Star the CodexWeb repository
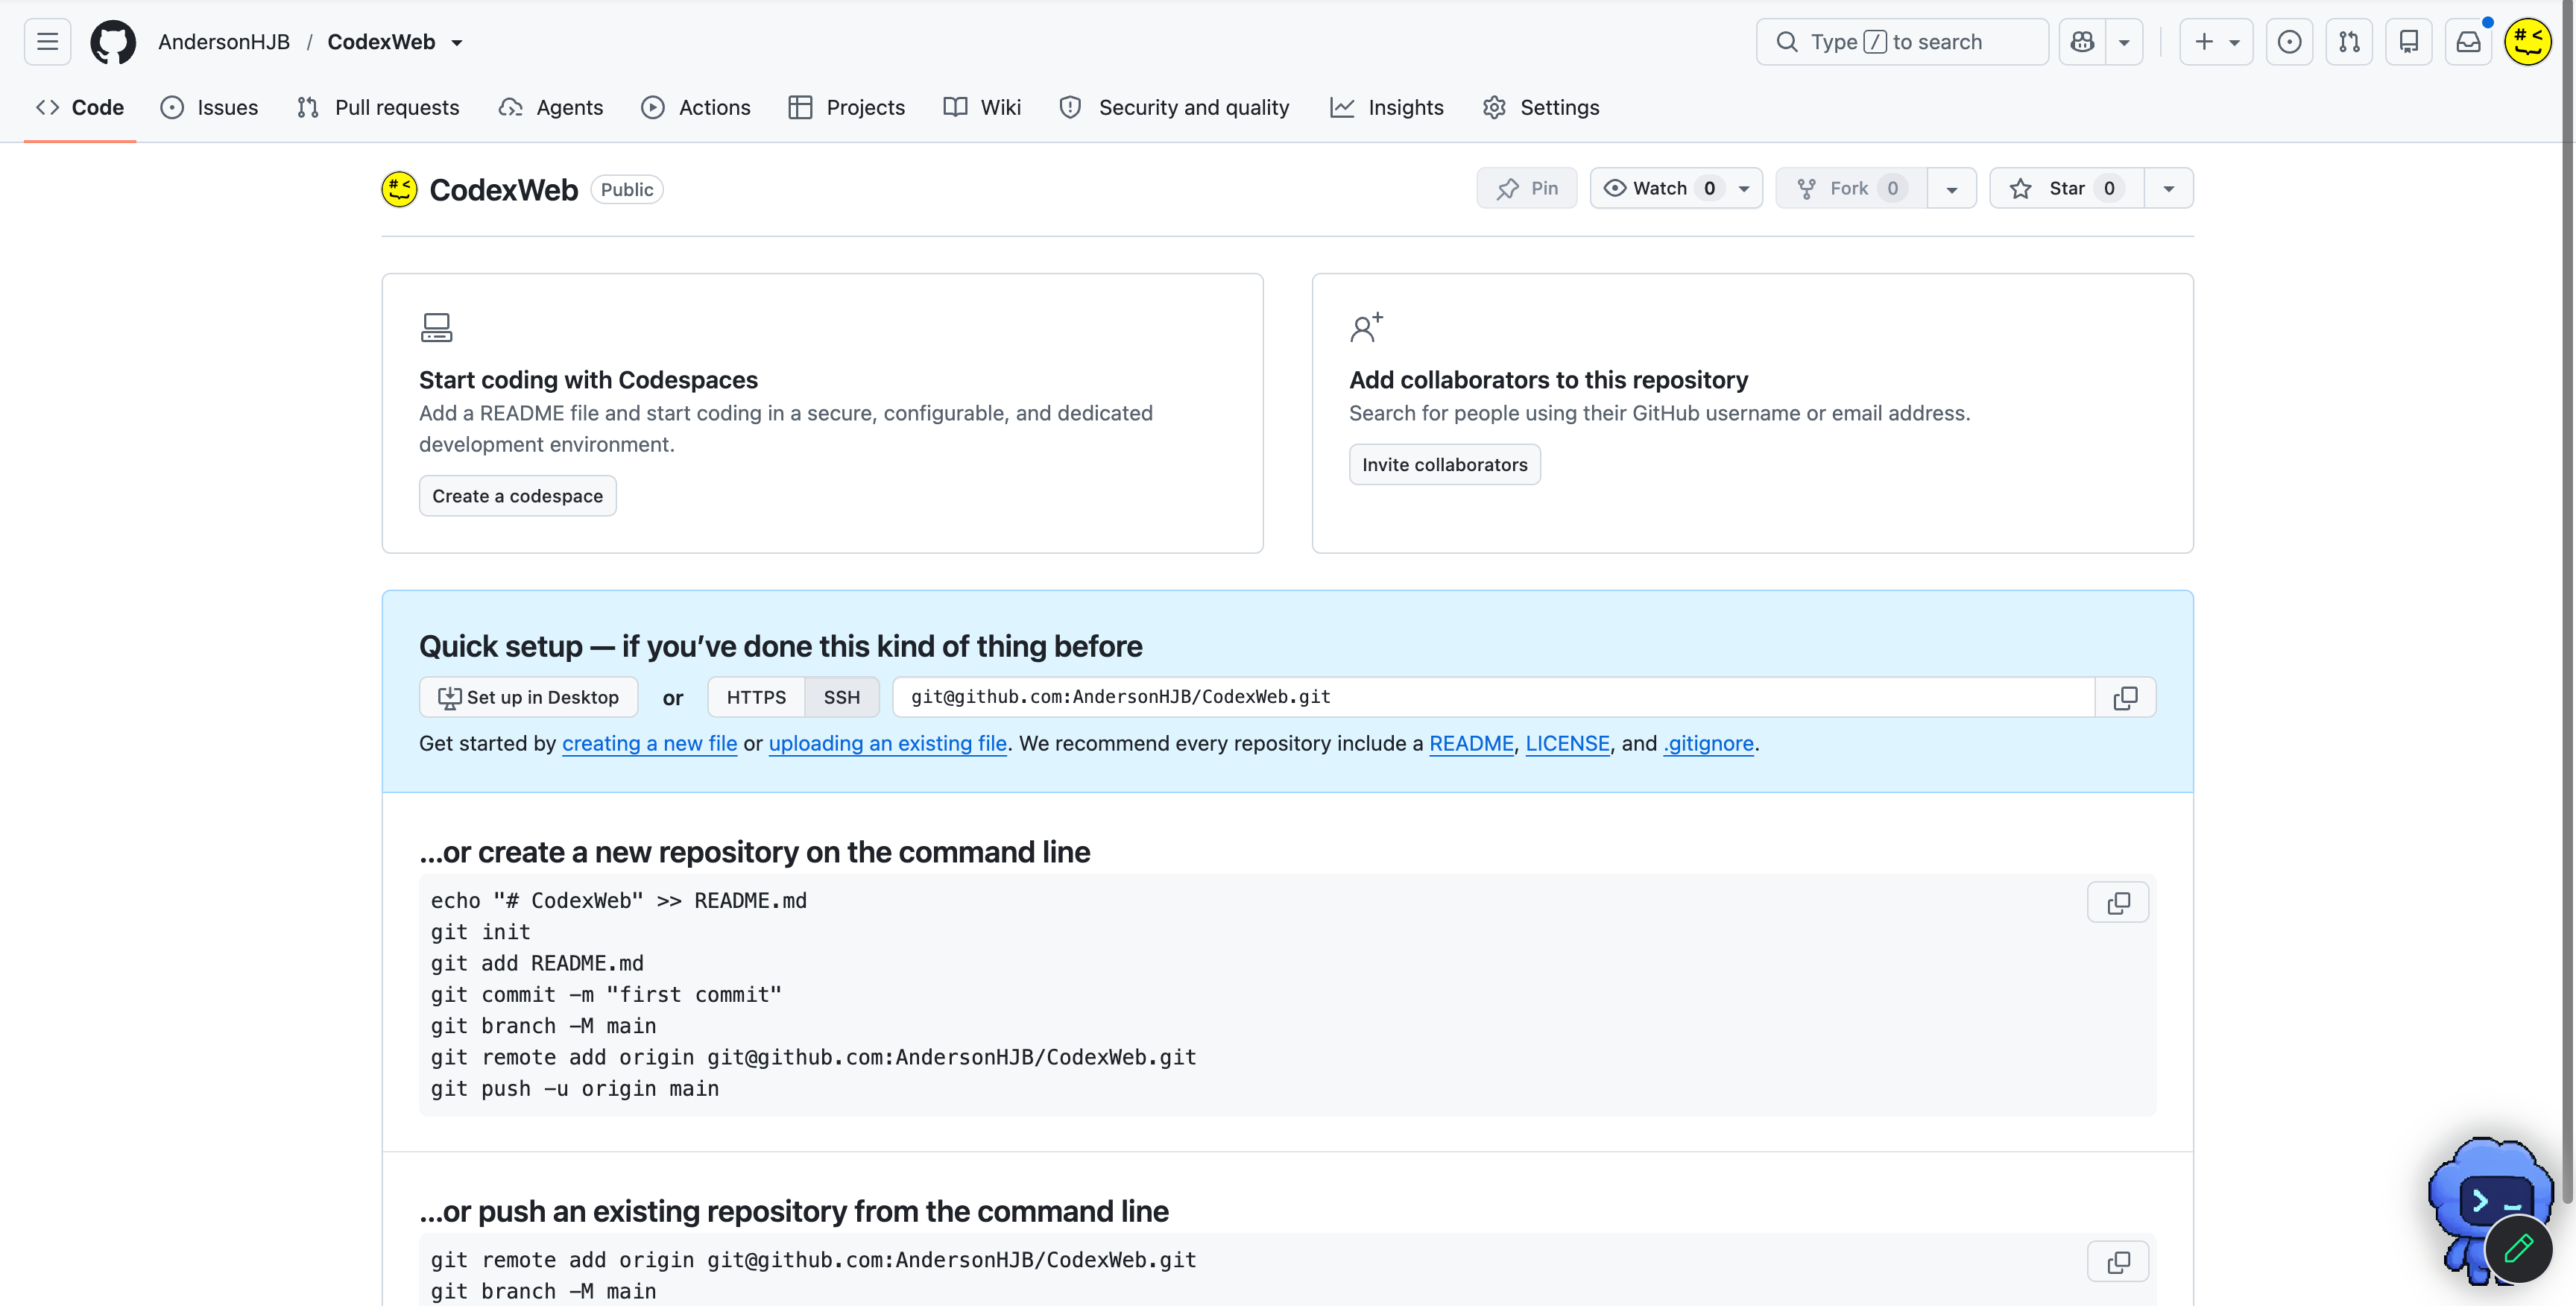Image resolution: width=2576 pixels, height=1306 pixels. [x=2066, y=188]
